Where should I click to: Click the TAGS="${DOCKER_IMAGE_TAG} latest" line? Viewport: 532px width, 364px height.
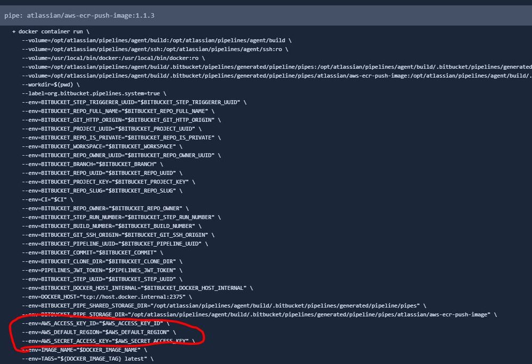coord(87,359)
